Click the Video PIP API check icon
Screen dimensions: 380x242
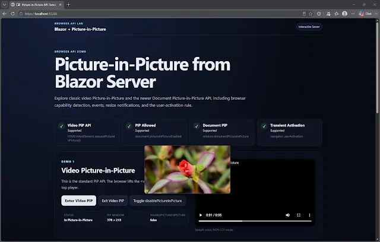(61, 126)
